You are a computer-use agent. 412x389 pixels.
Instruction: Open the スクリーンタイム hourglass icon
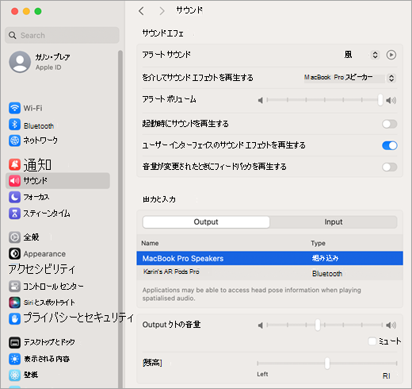[x=14, y=214]
